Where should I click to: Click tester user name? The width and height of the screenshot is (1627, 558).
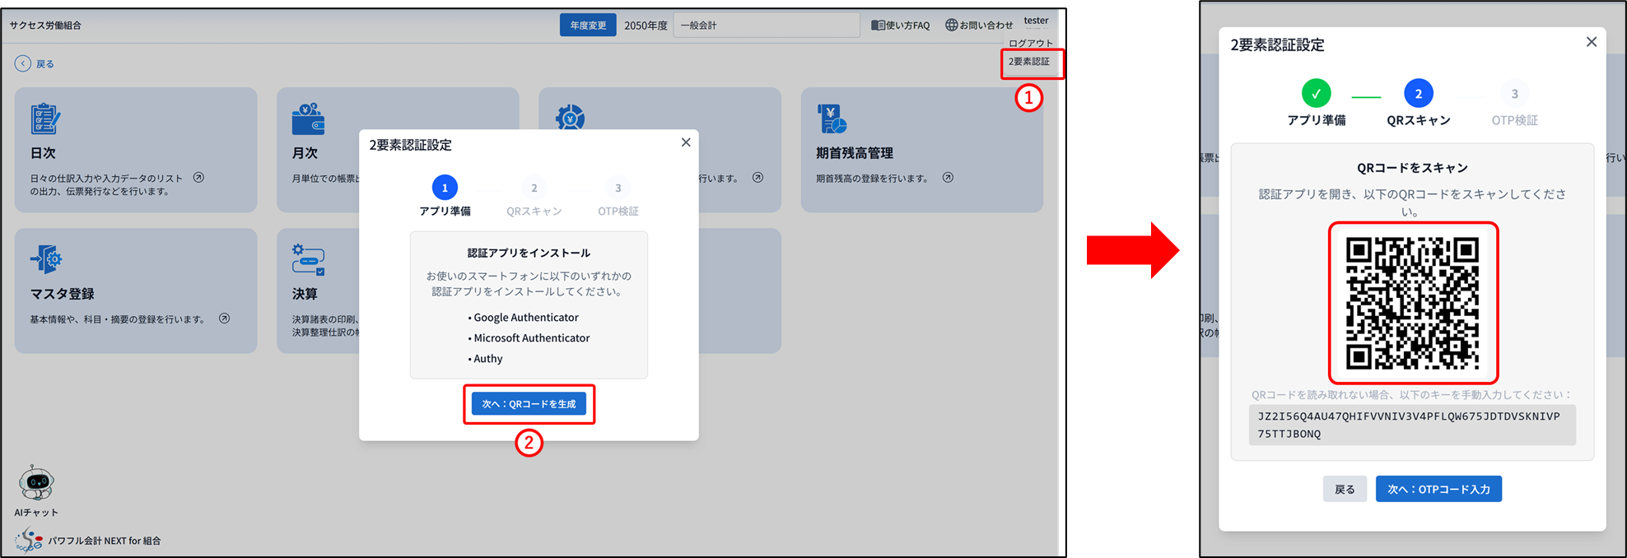1036,21
